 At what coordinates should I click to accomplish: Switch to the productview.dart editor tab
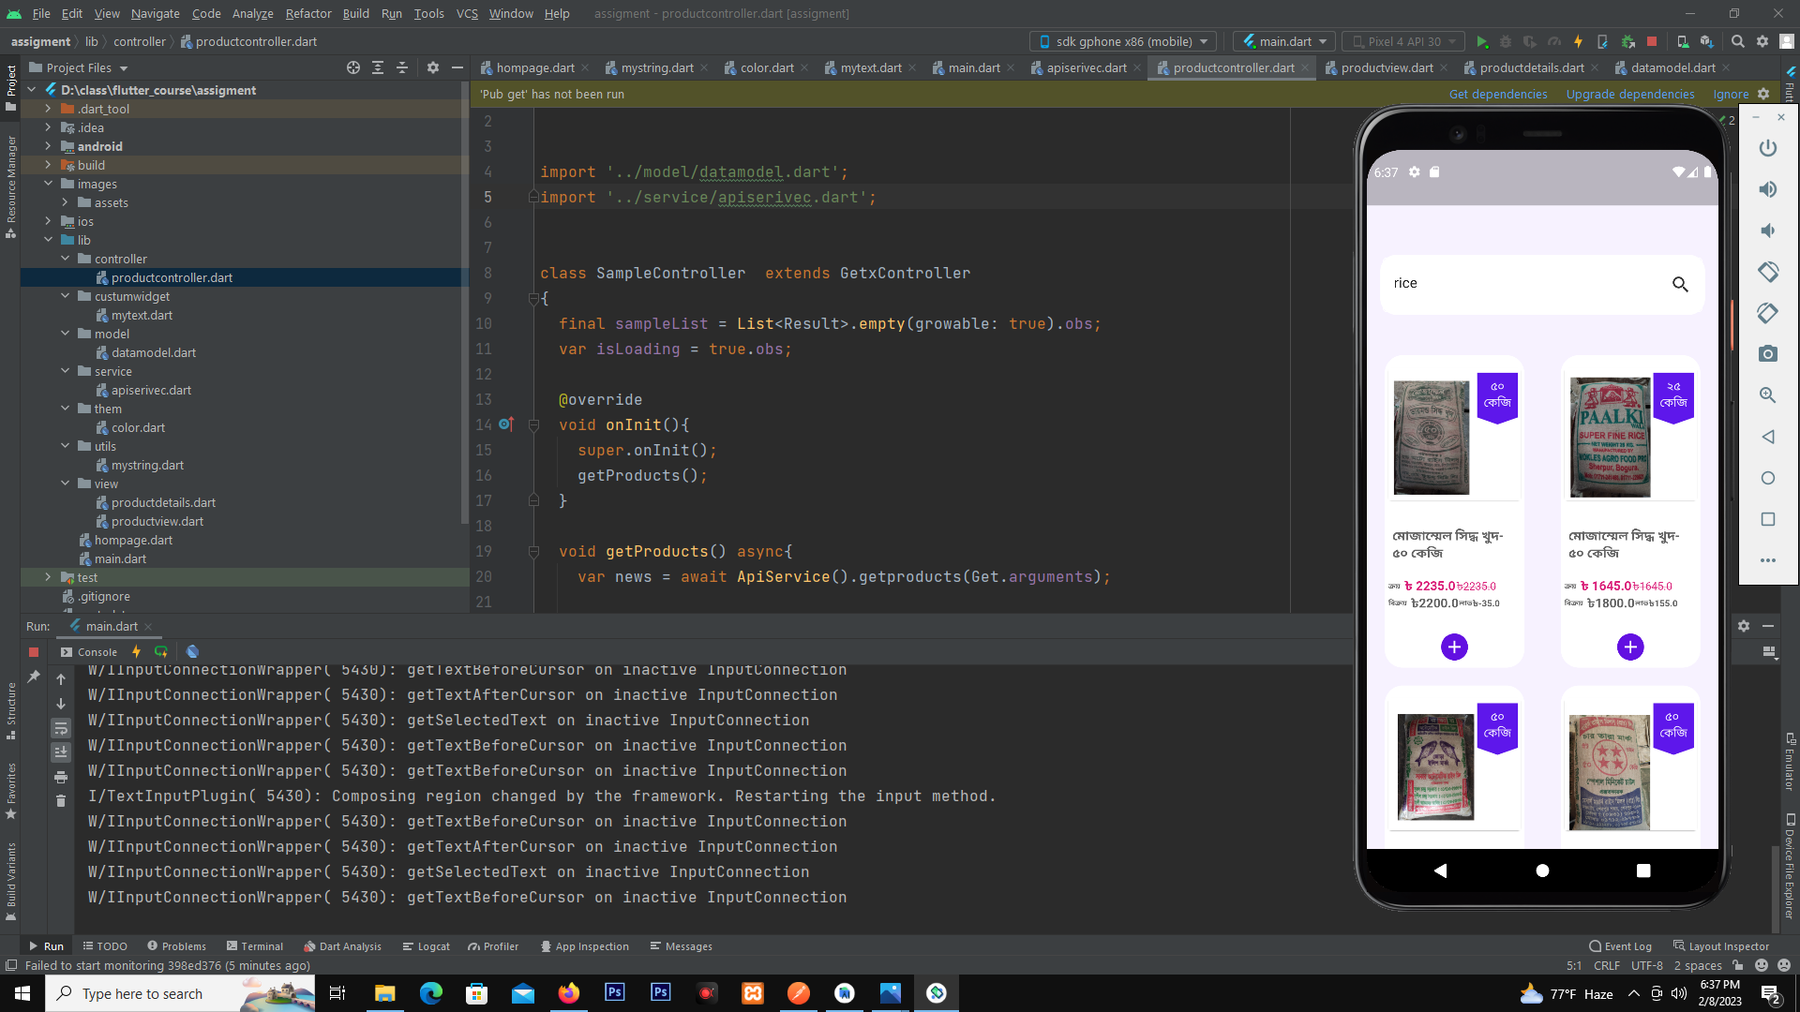tap(1387, 67)
